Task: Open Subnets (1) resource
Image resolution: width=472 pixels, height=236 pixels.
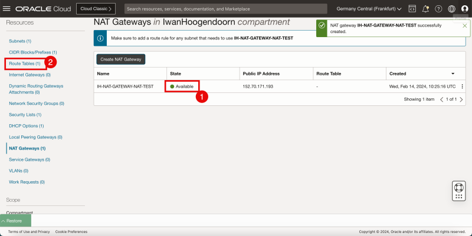Action: tap(20, 41)
